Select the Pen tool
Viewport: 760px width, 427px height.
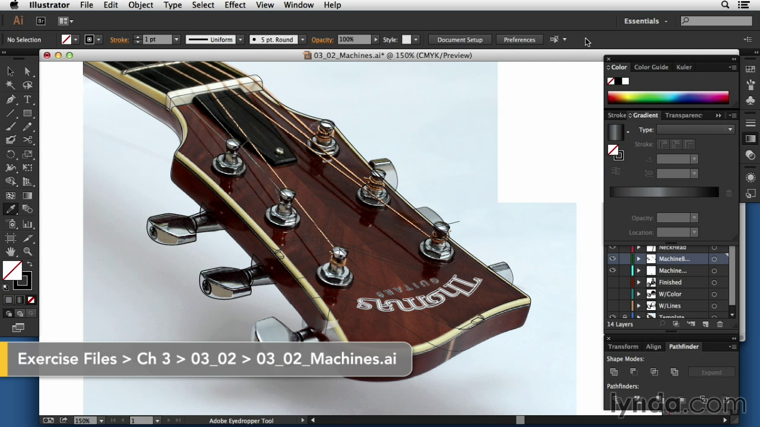(11, 100)
